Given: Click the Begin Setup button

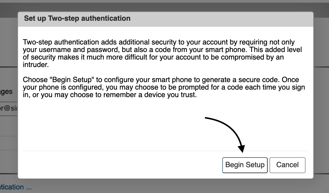Looking at the screenshot, I should tap(245, 165).
